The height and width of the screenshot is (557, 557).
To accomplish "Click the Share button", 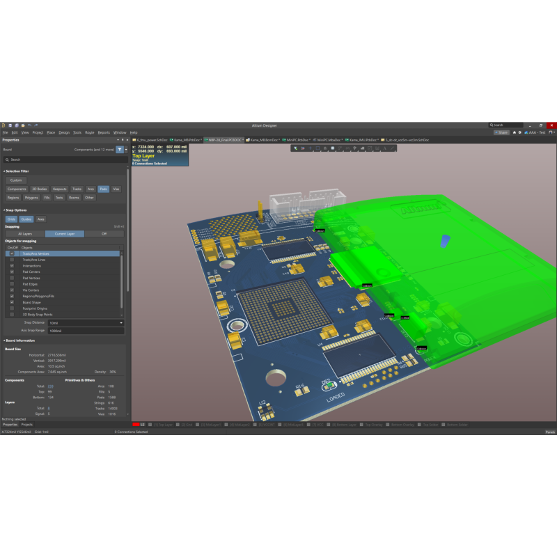I will coord(501,132).
